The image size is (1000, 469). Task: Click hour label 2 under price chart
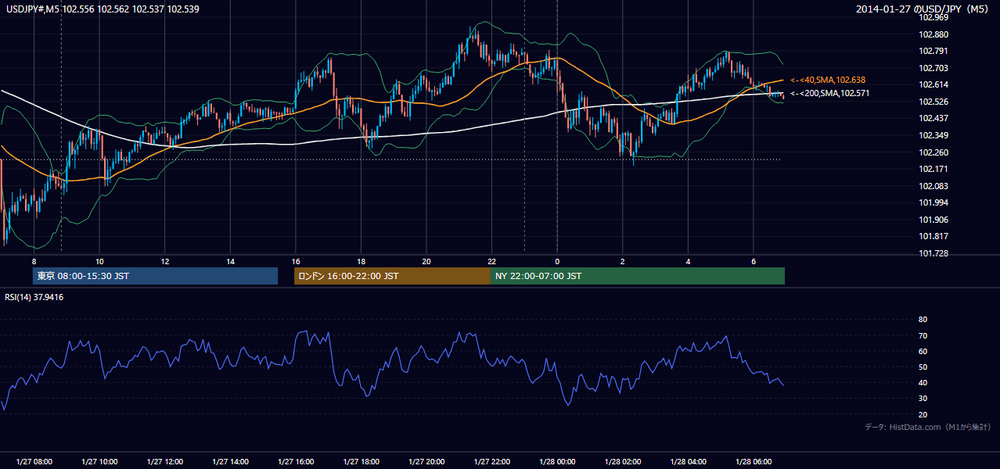(623, 261)
